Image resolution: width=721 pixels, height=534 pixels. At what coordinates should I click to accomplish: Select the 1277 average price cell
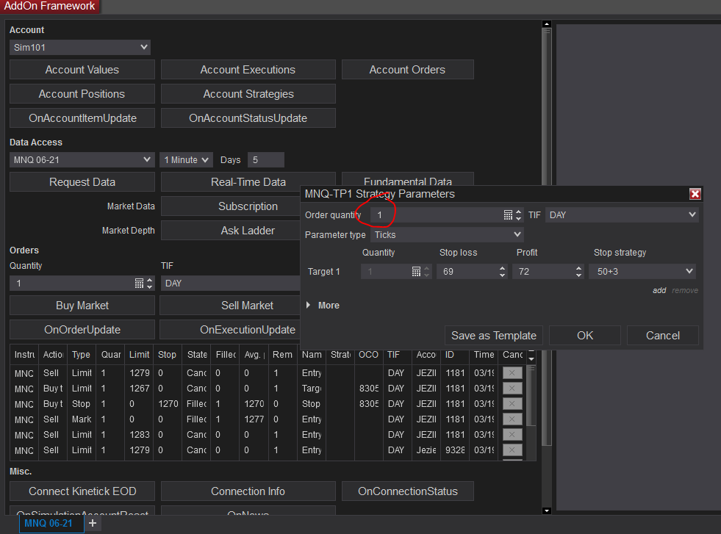click(x=254, y=419)
